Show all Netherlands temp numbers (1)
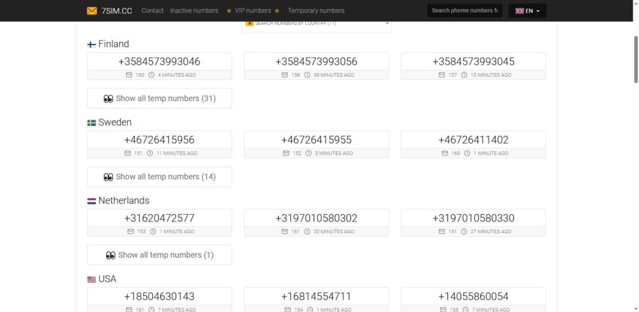Viewport: 639px width, 312px height. click(159, 255)
